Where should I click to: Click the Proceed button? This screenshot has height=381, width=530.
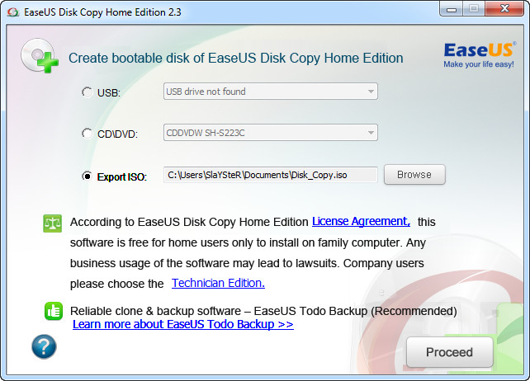point(450,352)
